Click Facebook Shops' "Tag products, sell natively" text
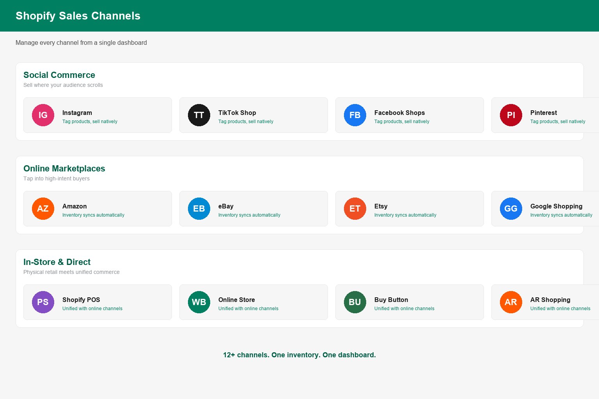This screenshot has width=599, height=399. coord(402,122)
